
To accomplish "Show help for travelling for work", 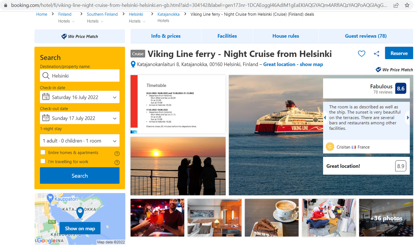I will click(x=117, y=162).
